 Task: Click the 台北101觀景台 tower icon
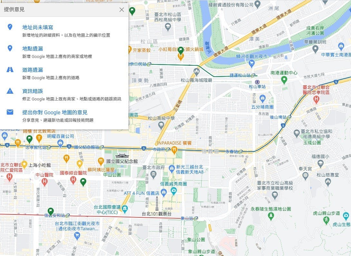coord(157,204)
